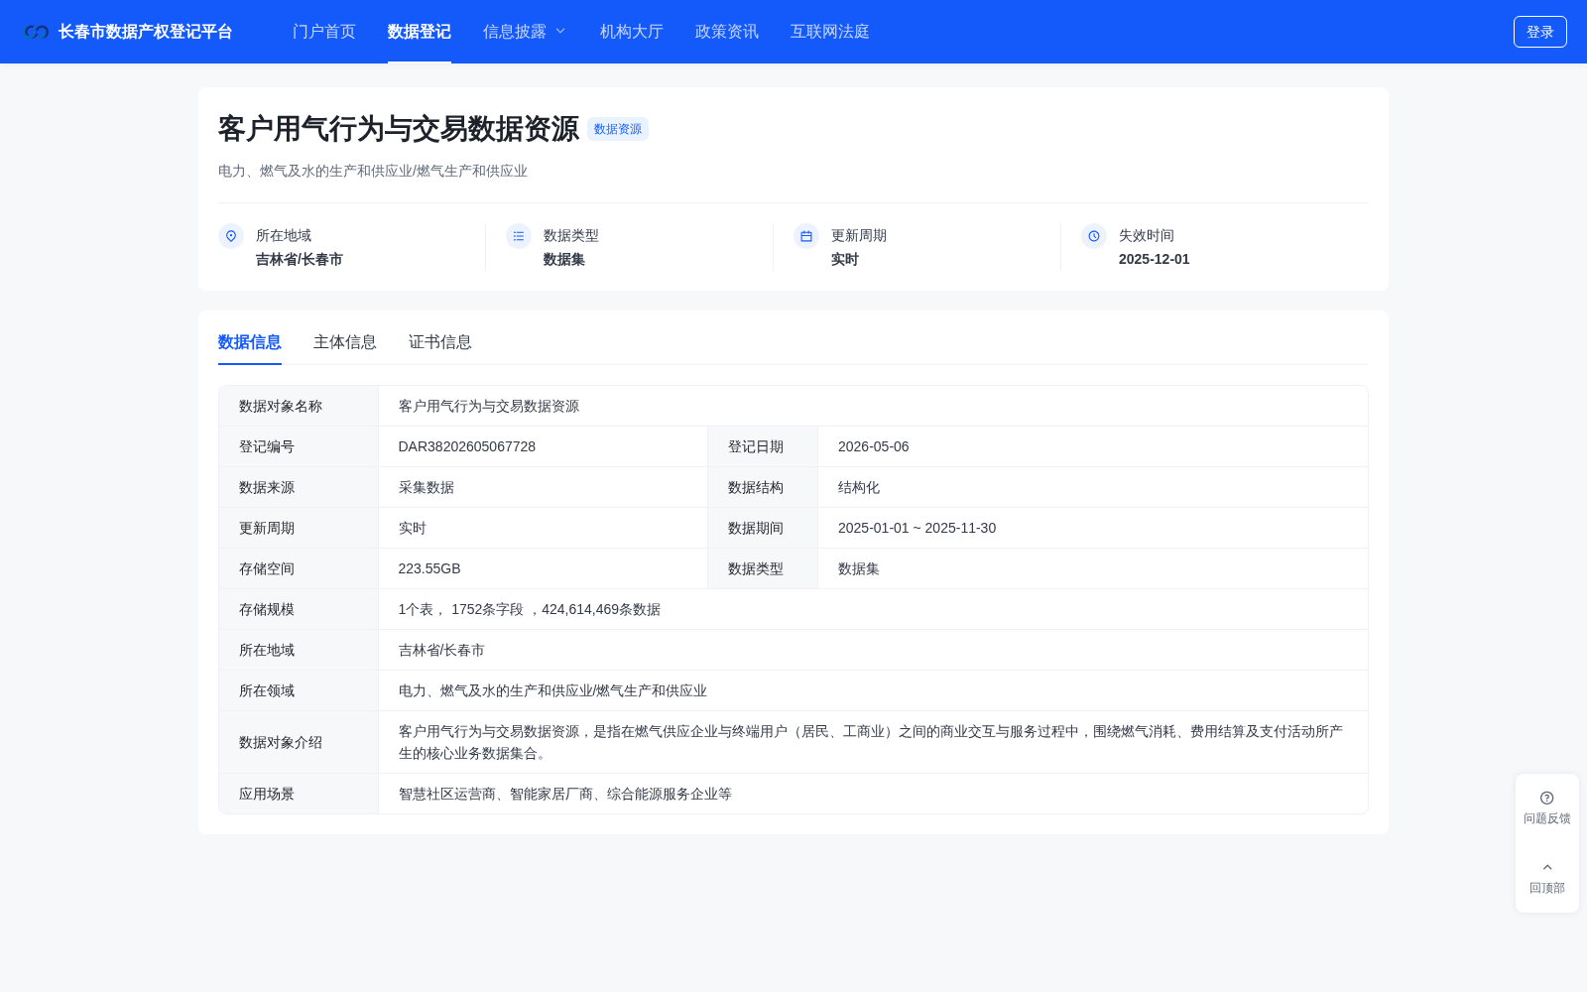The height and width of the screenshot is (992, 1587).
Task: Click the data object description paragraph
Action: [871, 742]
